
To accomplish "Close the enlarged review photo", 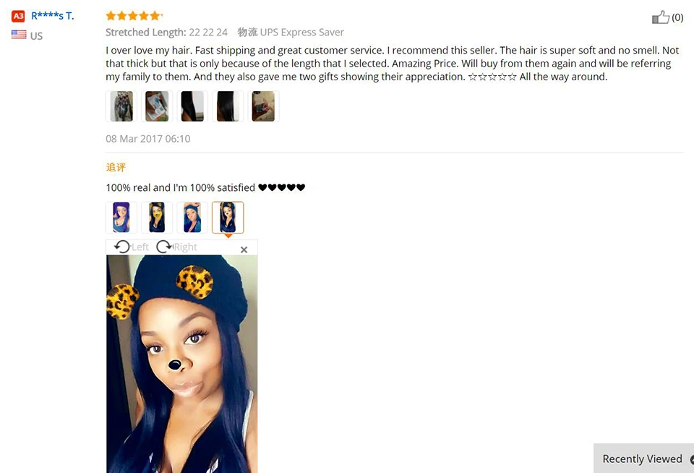I will point(244,250).
